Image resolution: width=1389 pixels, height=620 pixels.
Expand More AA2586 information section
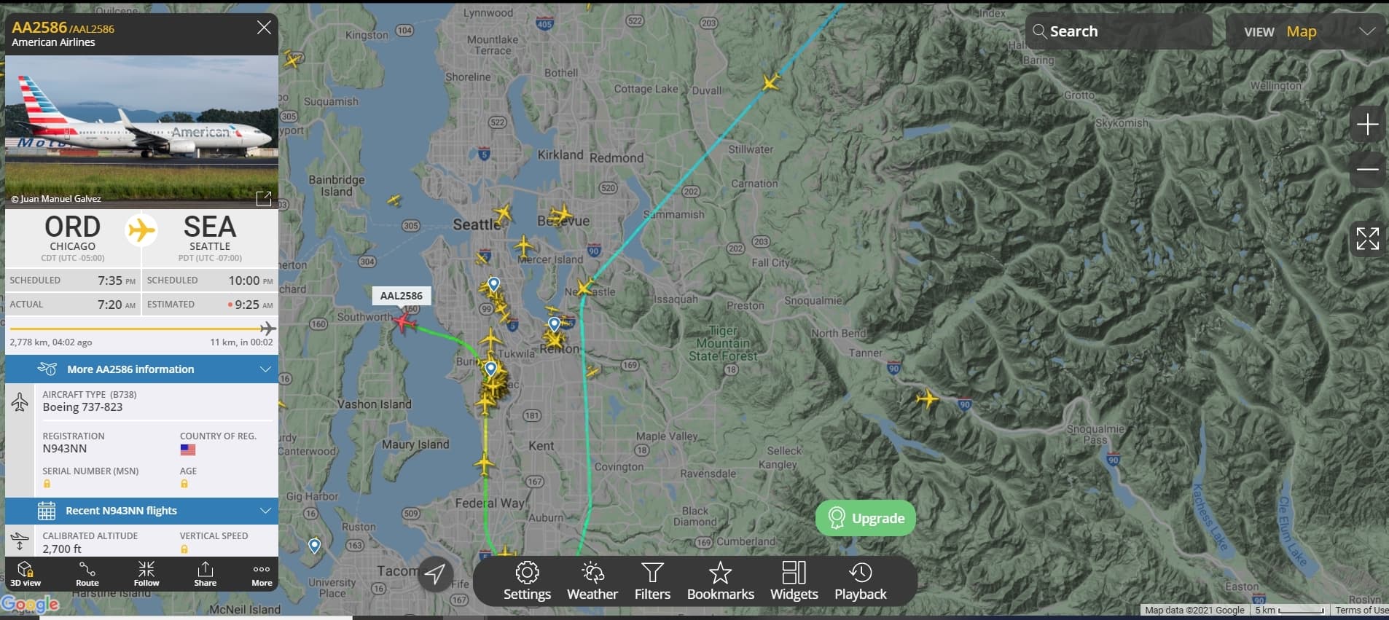coord(141,369)
